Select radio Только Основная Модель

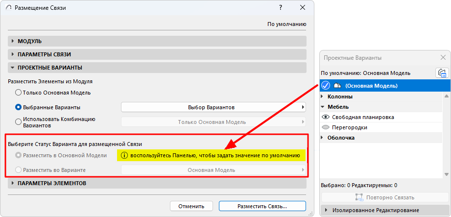pyautogui.click(x=18, y=93)
